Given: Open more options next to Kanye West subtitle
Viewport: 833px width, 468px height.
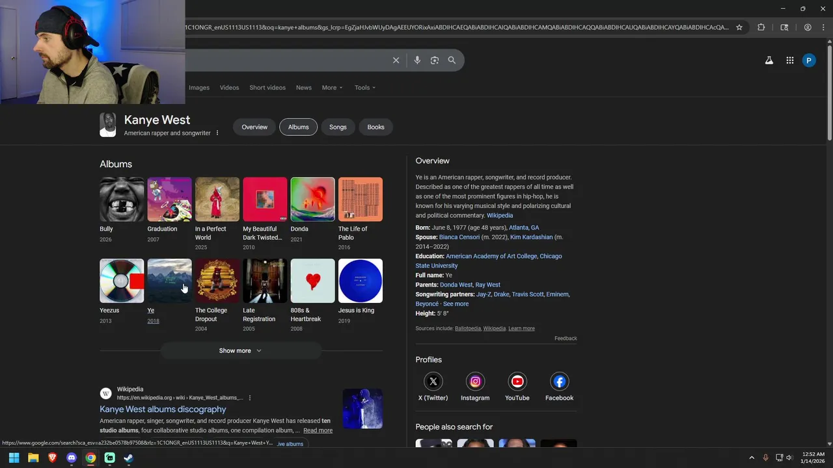Looking at the screenshot, I should pos(217,133).
